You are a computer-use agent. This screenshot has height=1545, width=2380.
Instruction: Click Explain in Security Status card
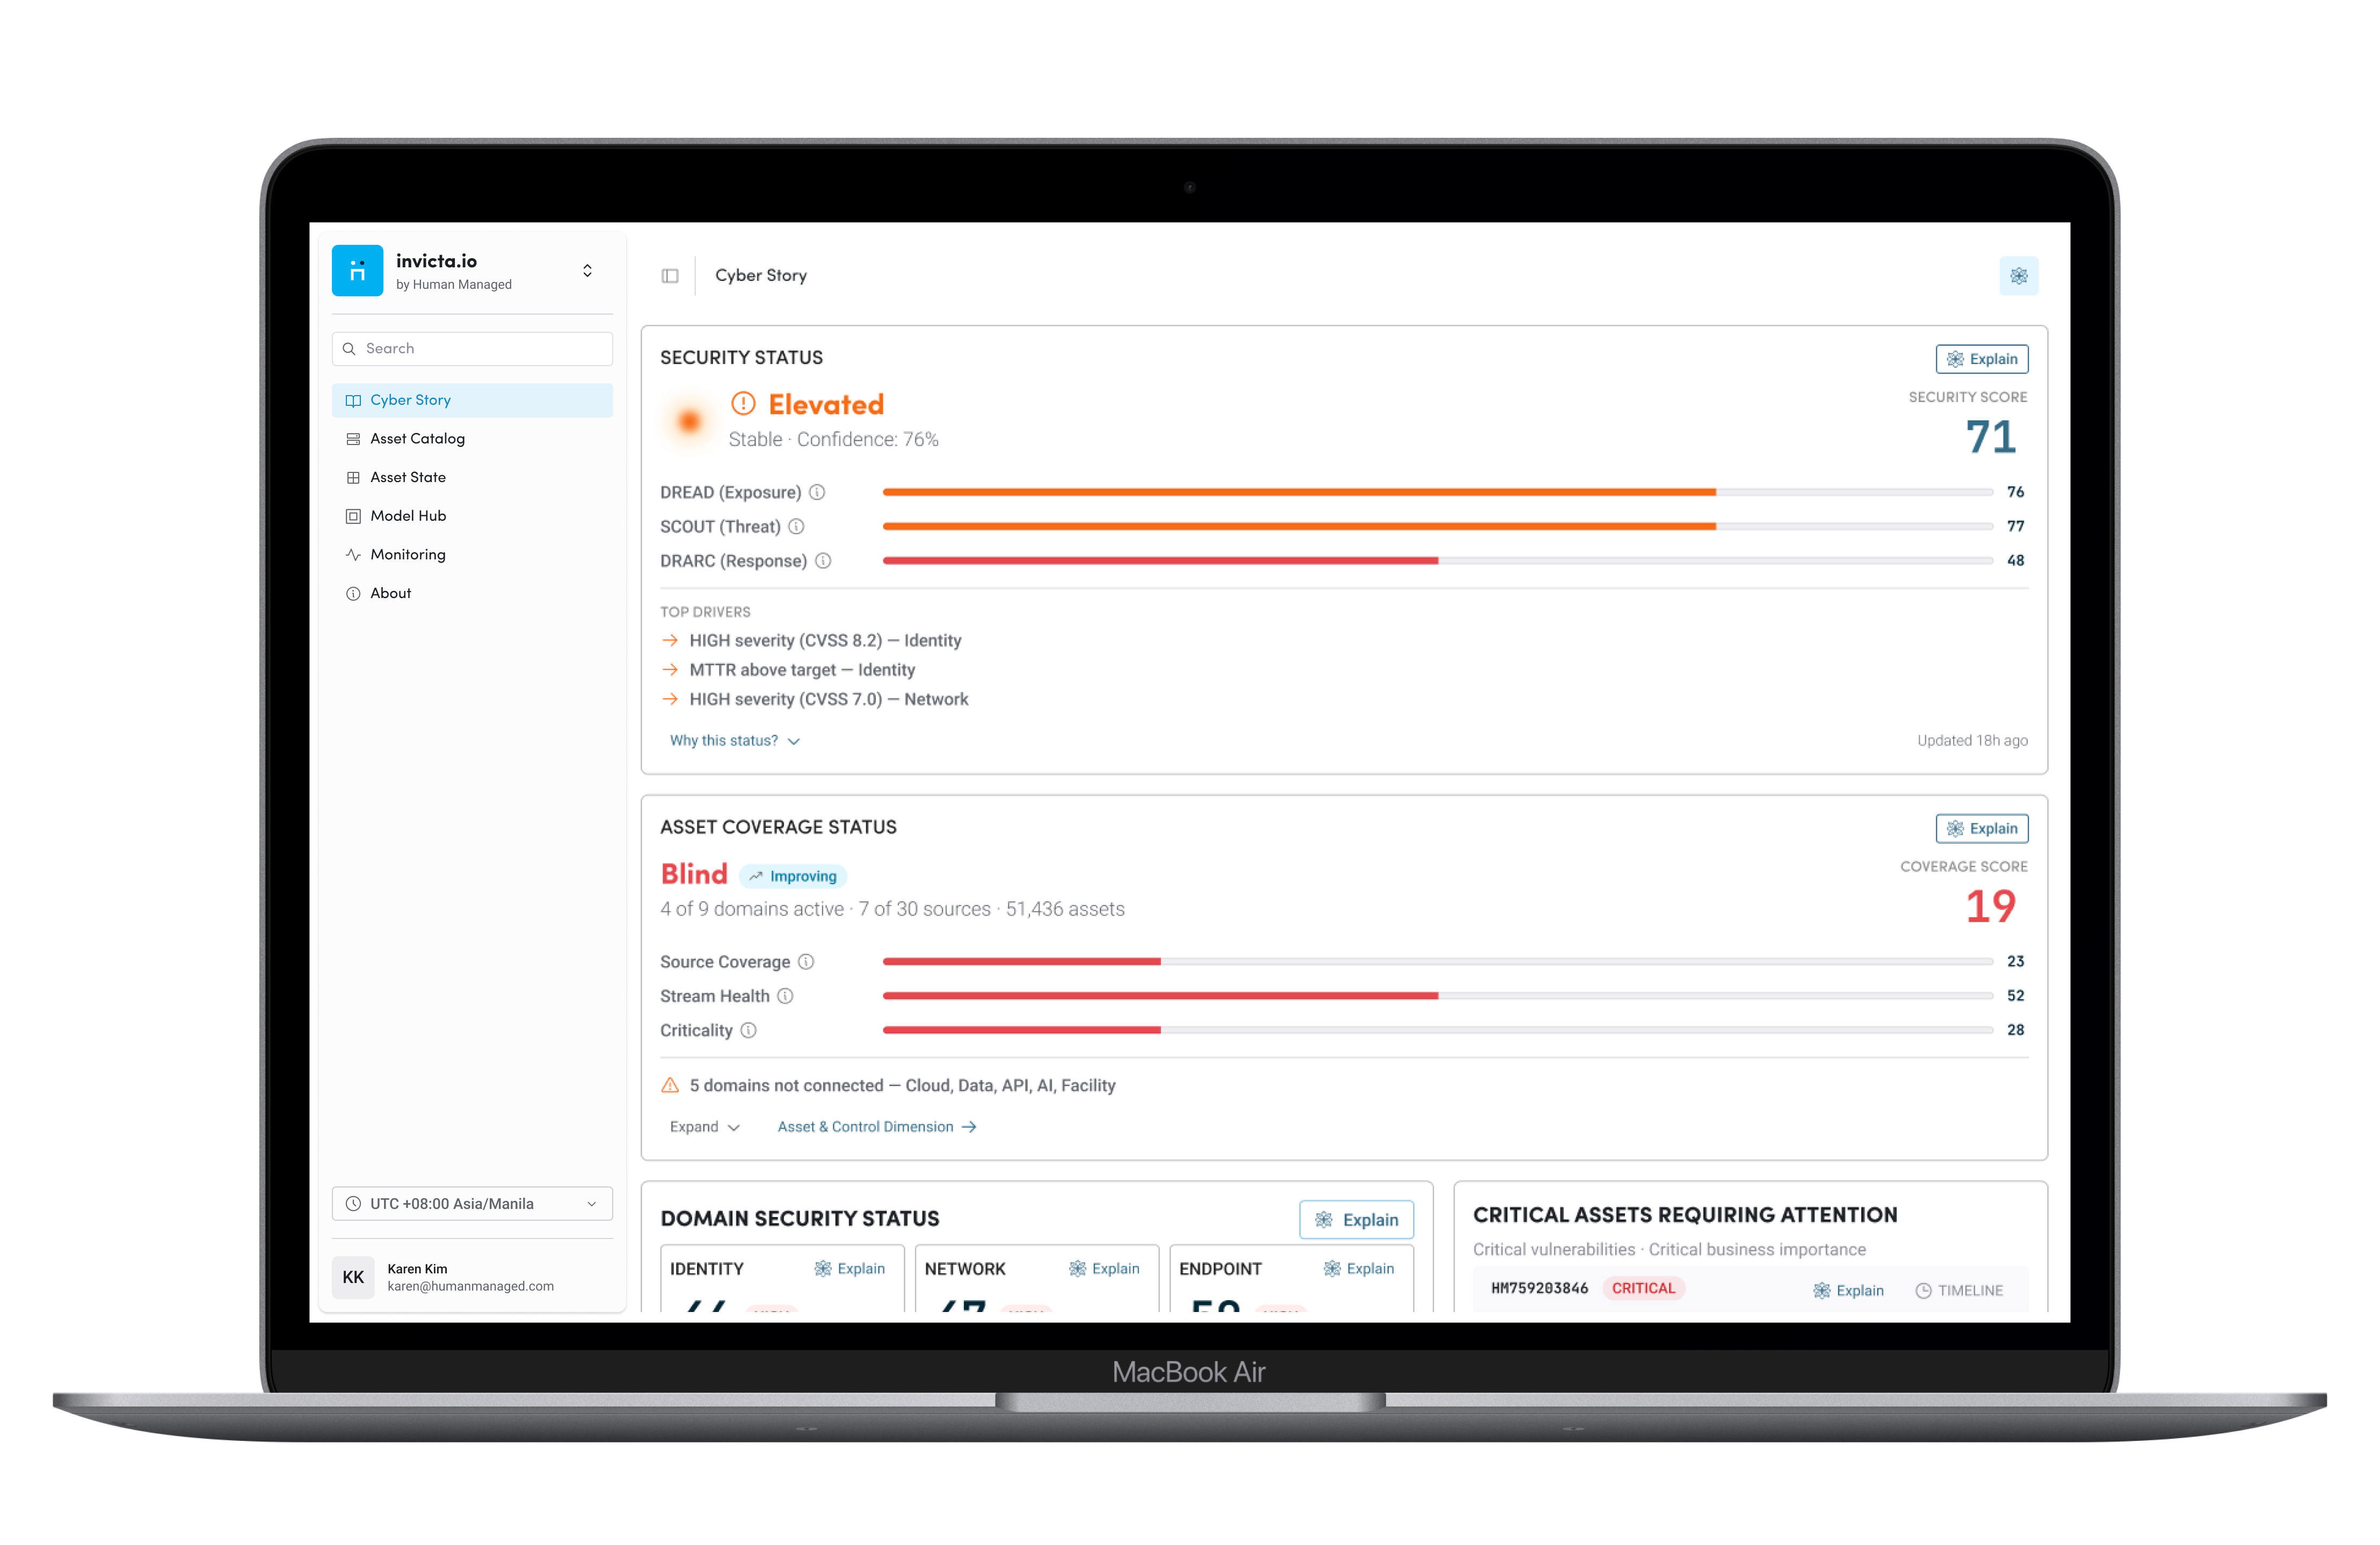(1981, 359)
